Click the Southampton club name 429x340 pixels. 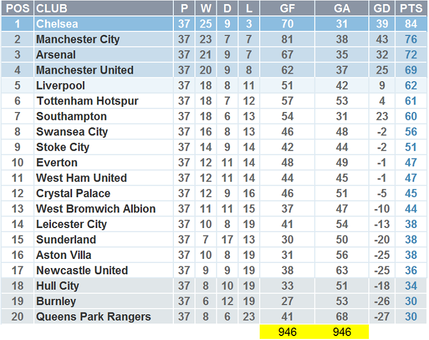[x=71, y=117]
